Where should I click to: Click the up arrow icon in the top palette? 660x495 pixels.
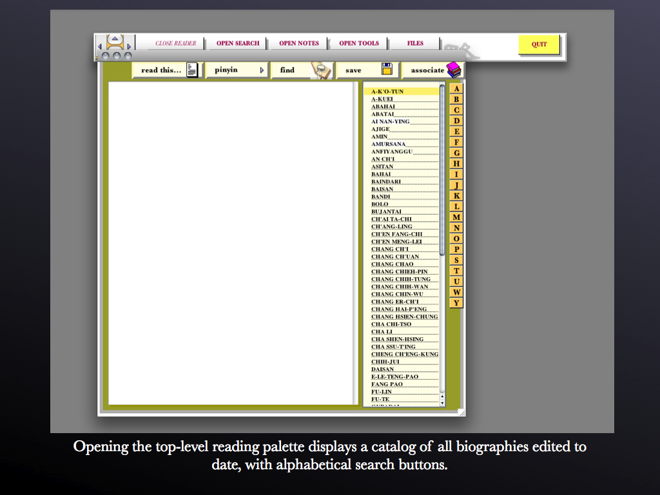(x=115, y=39)
